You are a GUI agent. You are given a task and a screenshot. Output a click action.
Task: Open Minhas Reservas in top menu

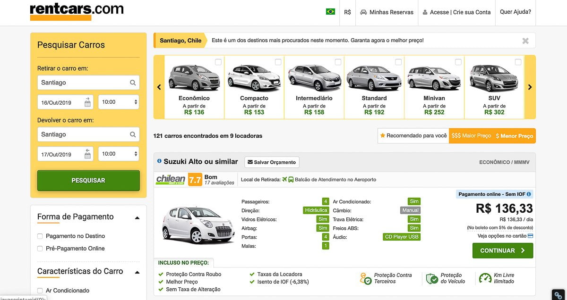pos(387,12)
